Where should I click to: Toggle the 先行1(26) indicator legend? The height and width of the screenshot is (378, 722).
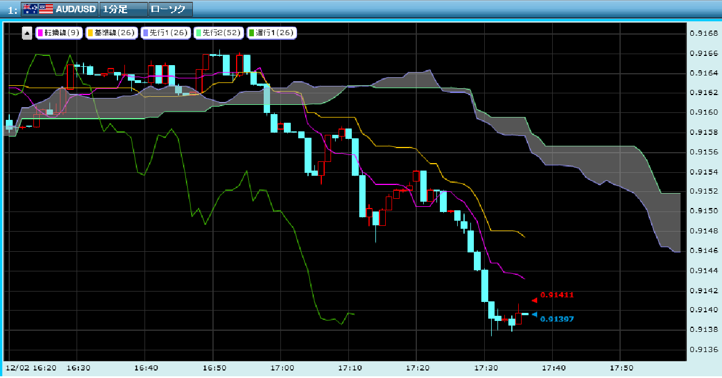tap(165, 33)
